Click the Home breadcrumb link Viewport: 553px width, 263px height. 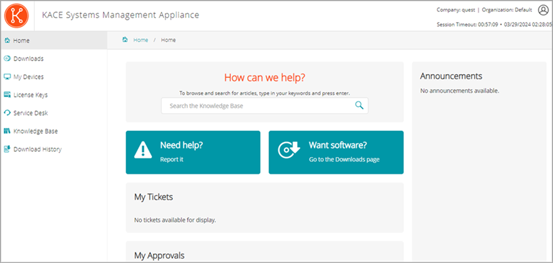pos(141,40)
